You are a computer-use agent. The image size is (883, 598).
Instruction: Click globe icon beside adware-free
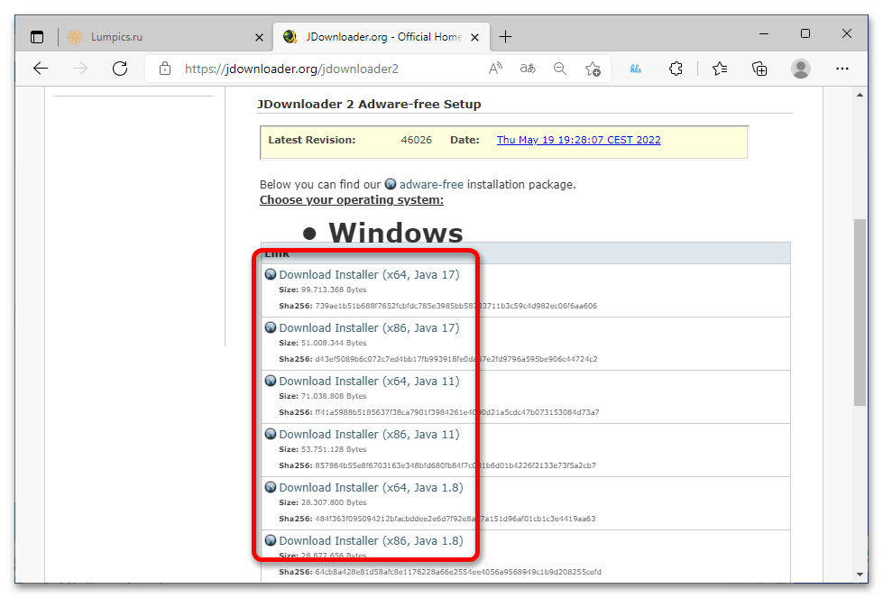[391, 184]
